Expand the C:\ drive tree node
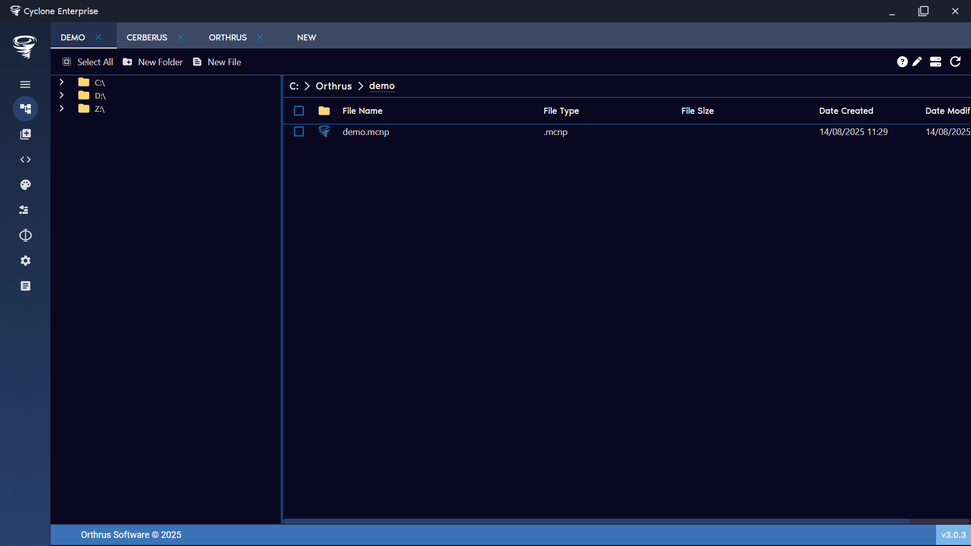Screen dimensions: 971x546 point(62,82)
